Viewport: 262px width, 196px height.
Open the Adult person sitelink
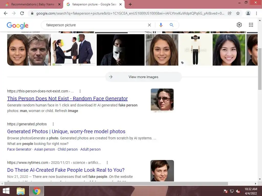point(90,149)
